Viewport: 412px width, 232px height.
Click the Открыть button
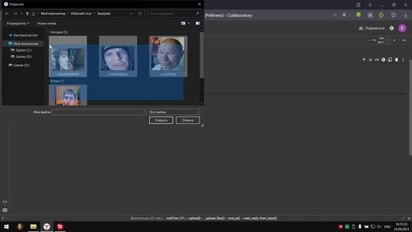(x=161, y=121)
